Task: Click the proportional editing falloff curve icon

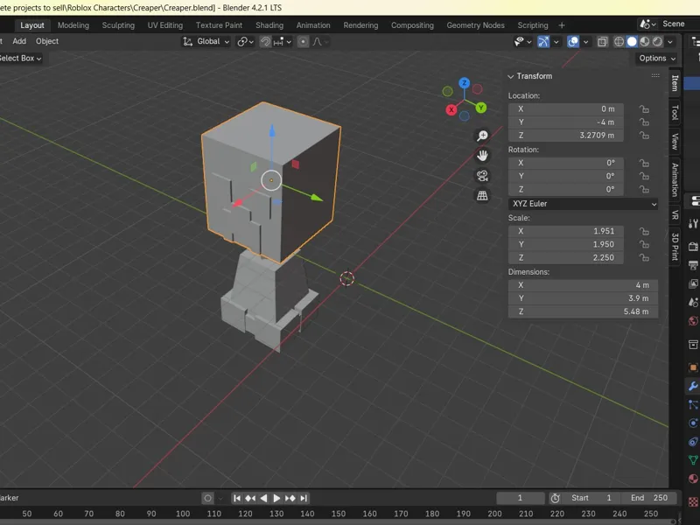Action: pyautogui.click(x=318, y=41)
